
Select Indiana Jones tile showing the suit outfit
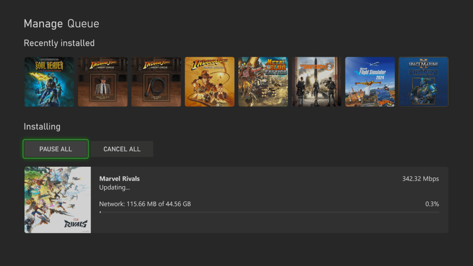tap(103, 82)
